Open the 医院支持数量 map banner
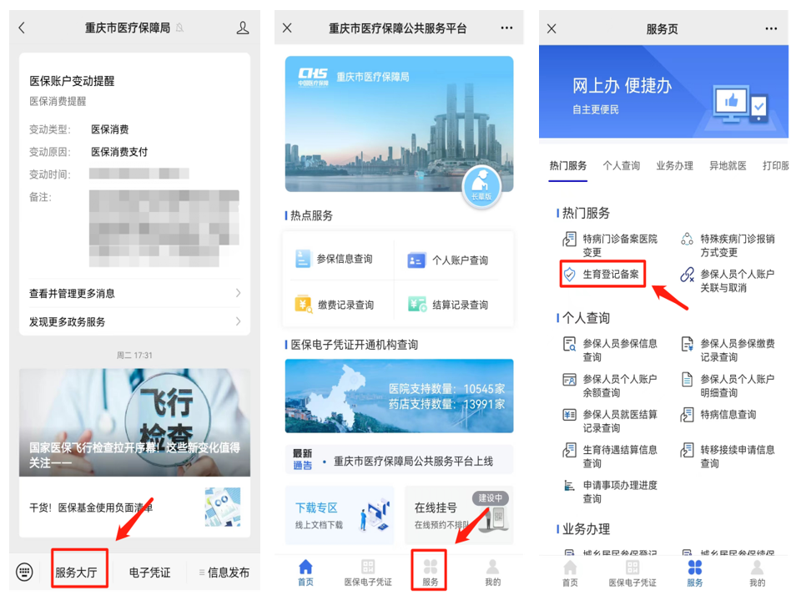 (x=399, y=396)
